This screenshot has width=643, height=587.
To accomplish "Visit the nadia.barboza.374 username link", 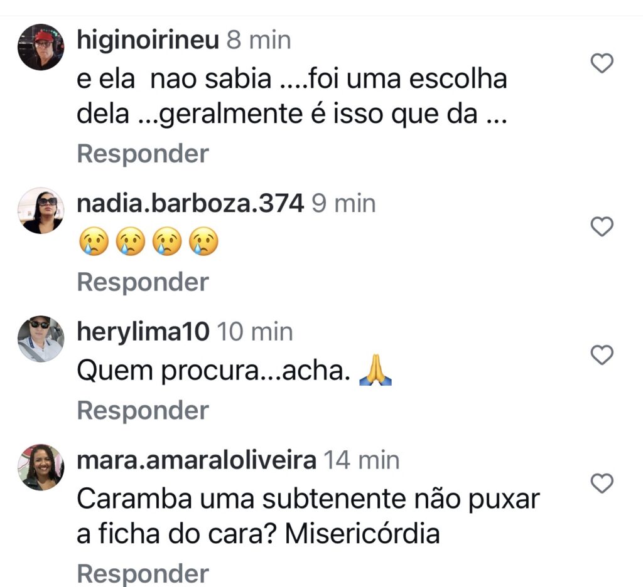I will 190,204.
